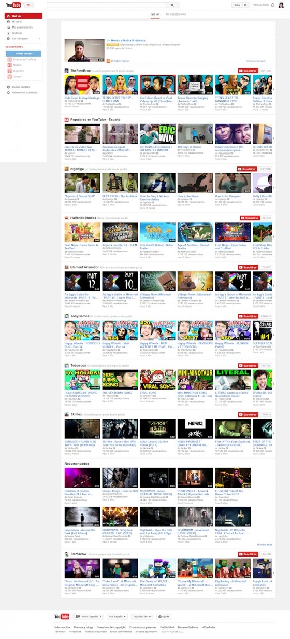Open the notifications bell icon
Image resolution: width=290 pixels, height=639 pixels.
tap(273, 5)
